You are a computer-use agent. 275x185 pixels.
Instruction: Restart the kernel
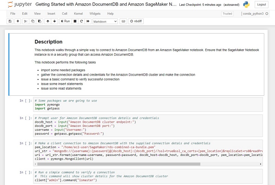(81, 21)
